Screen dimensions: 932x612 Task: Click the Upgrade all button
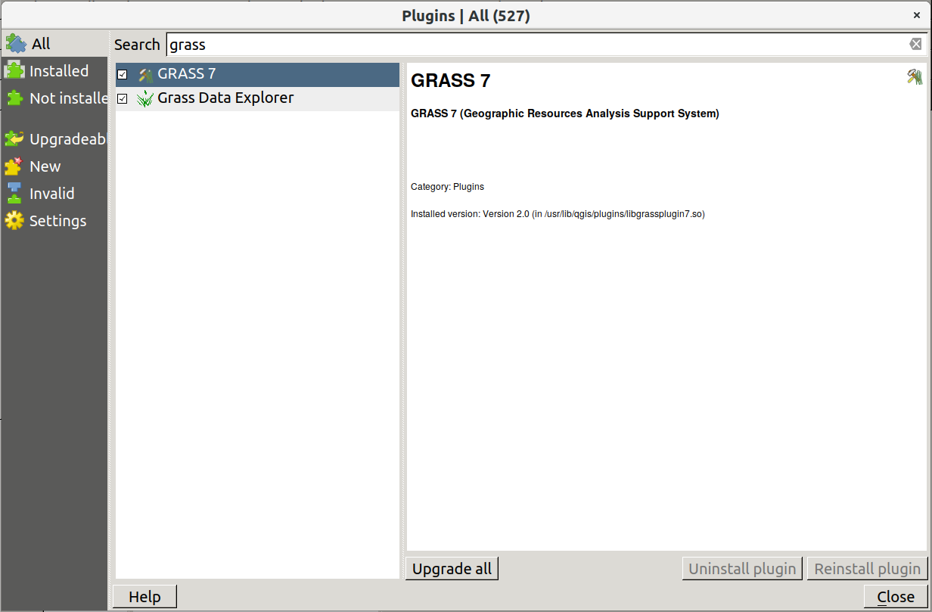[x=452, y=569]
